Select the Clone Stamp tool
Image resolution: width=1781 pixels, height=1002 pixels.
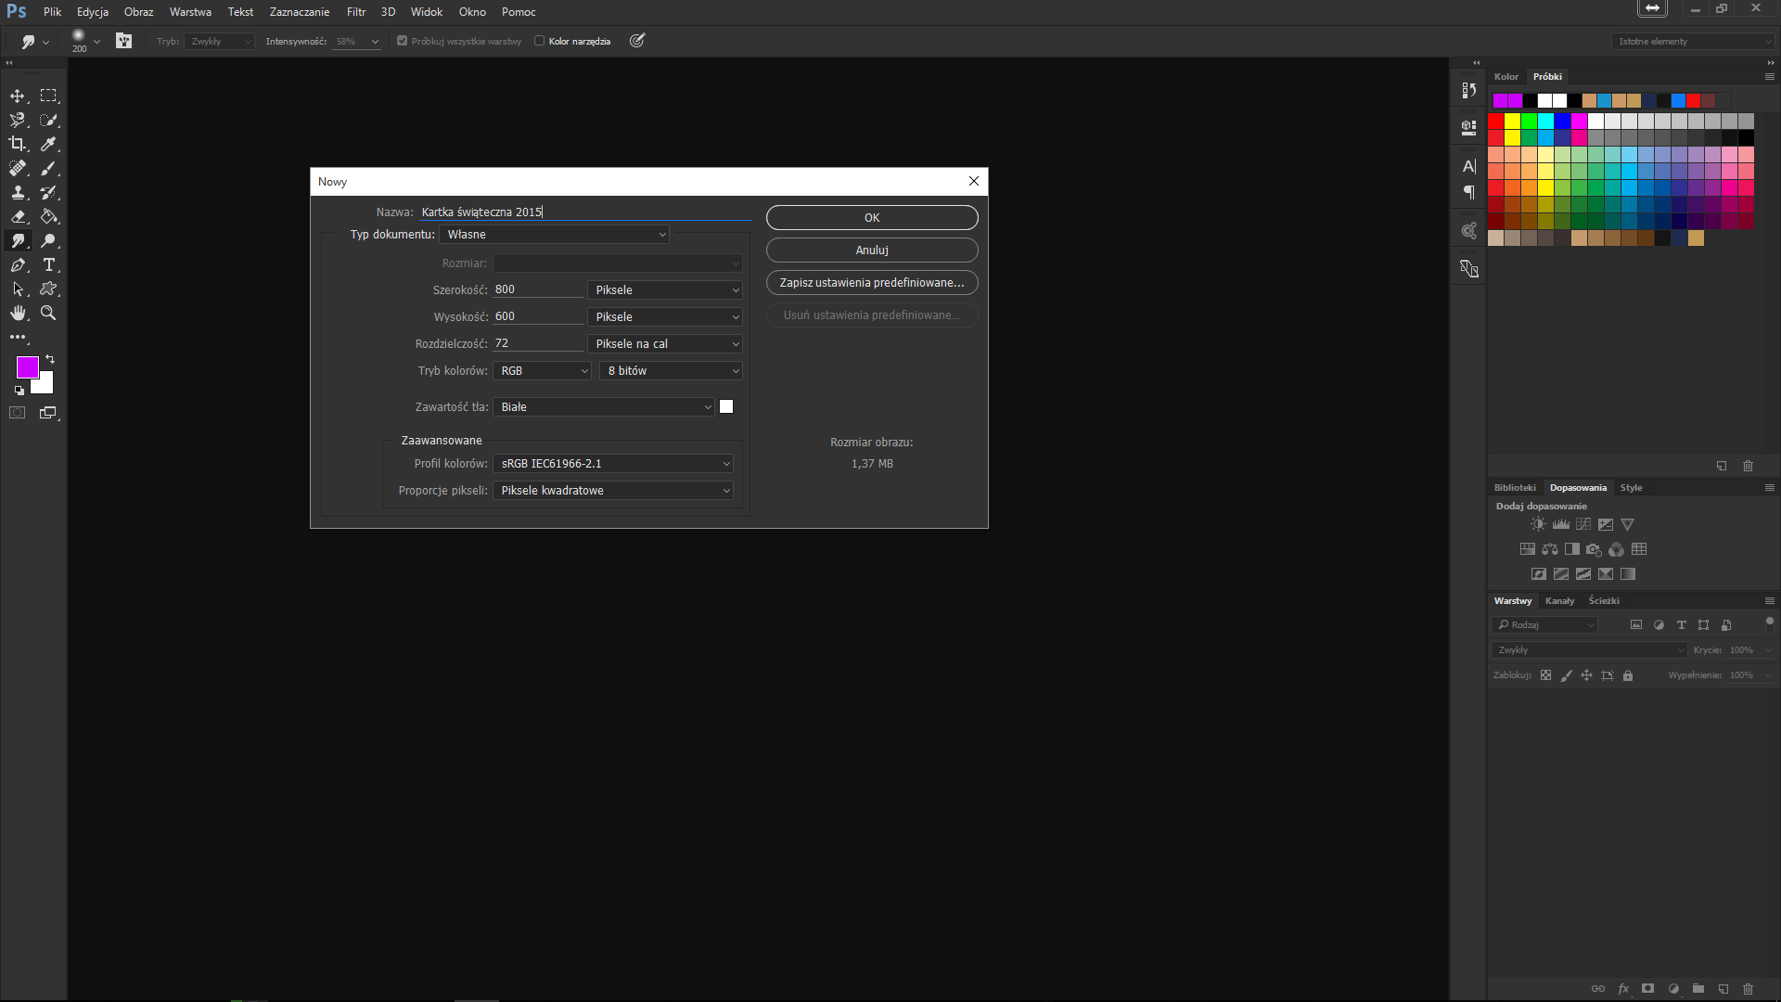18,192
